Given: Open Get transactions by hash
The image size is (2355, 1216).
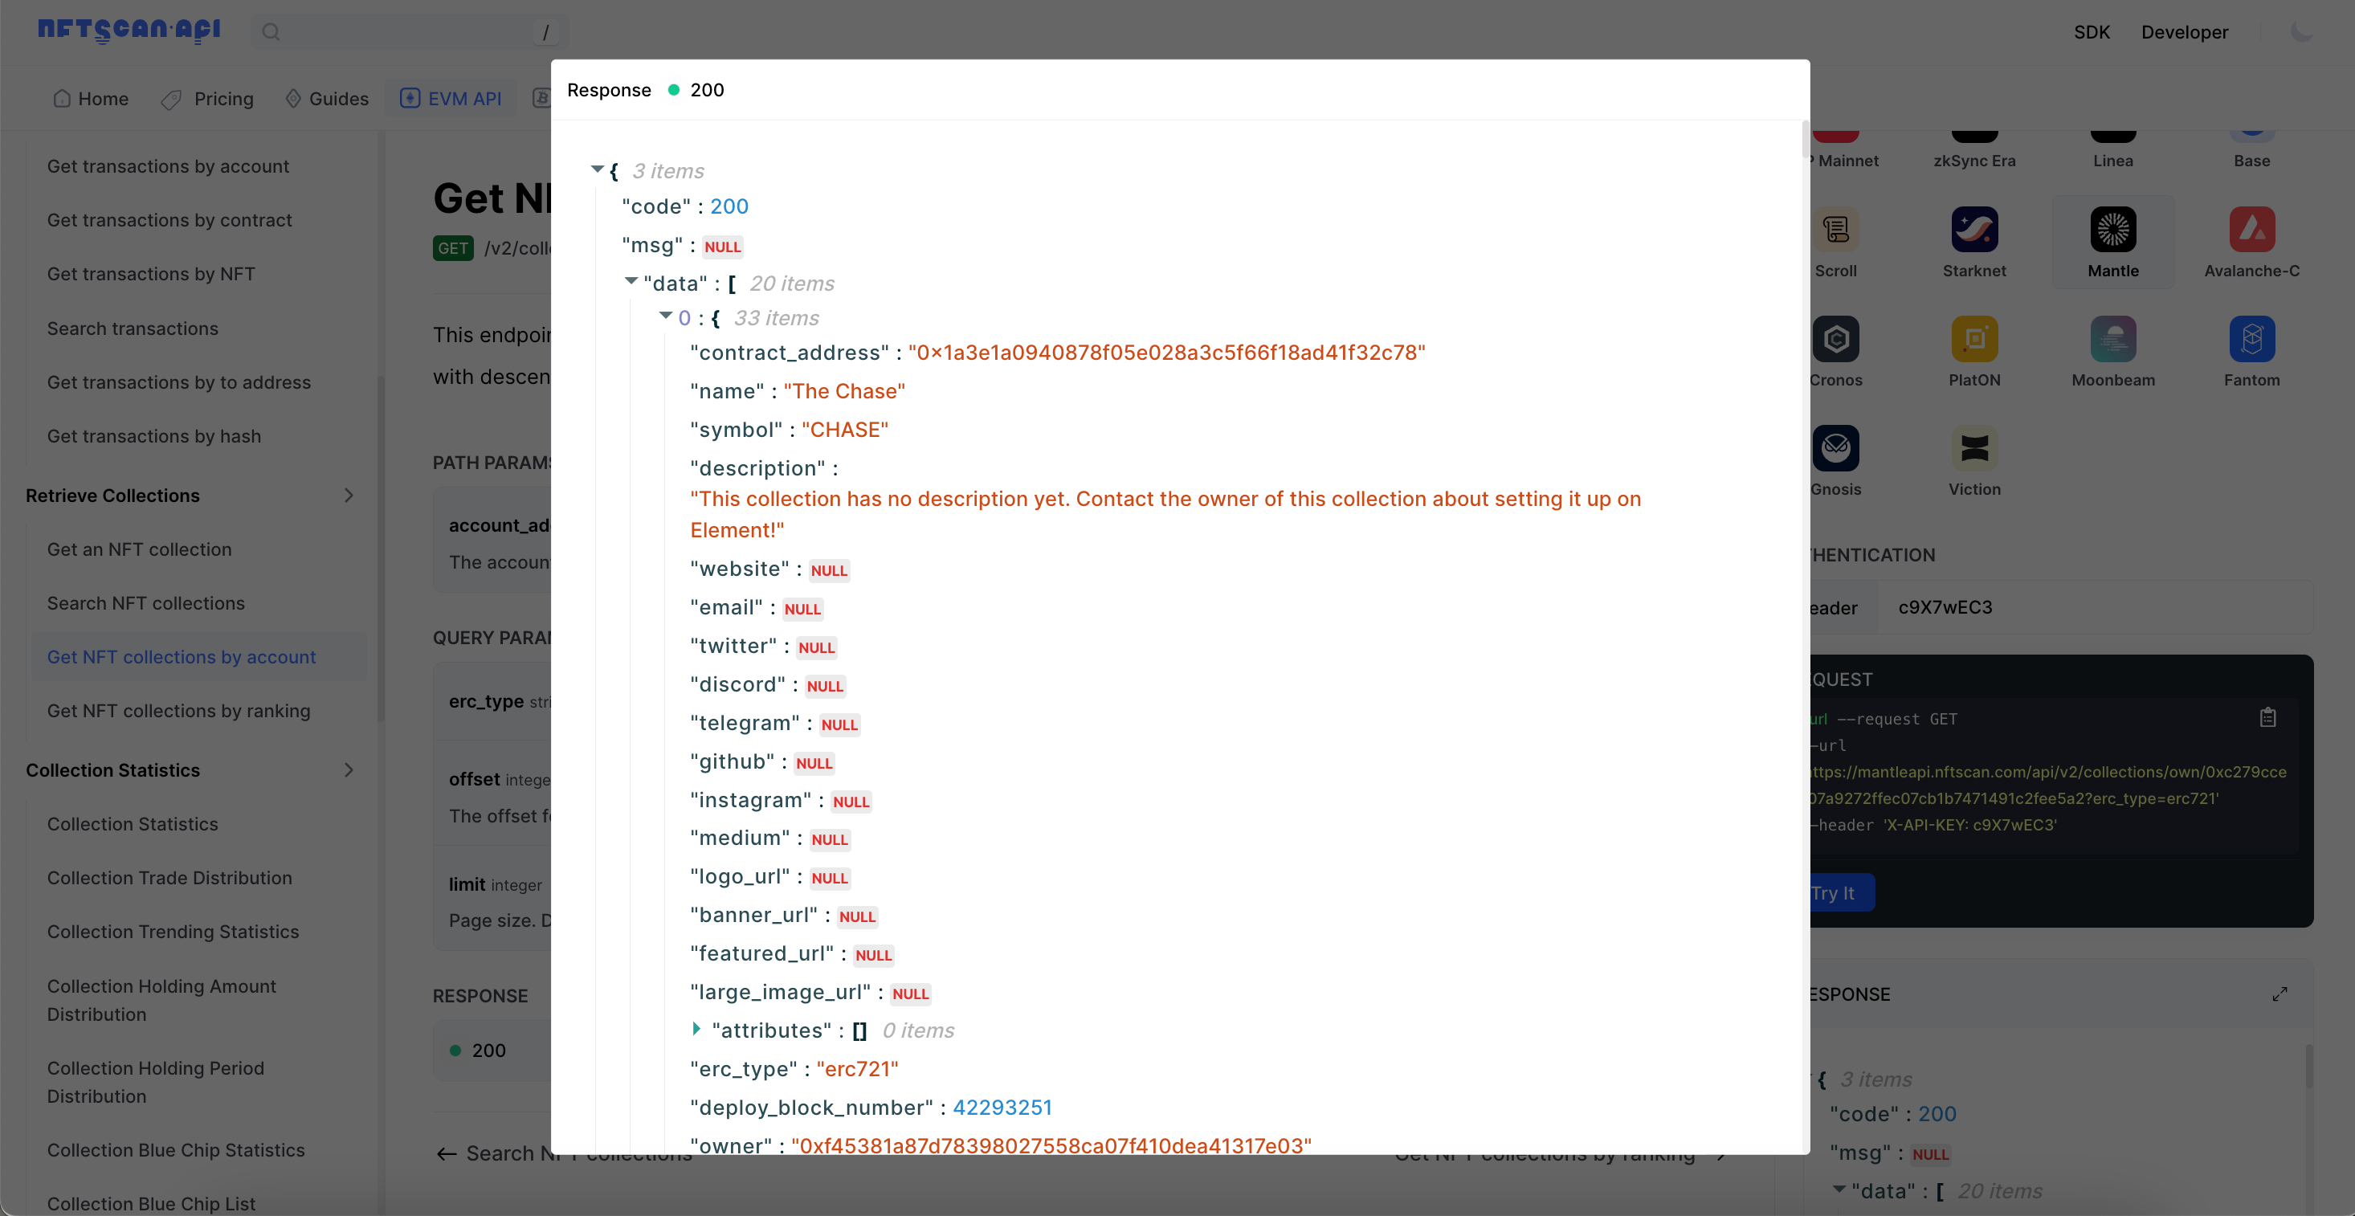Looking at the screenshot, I should point(153,436).
